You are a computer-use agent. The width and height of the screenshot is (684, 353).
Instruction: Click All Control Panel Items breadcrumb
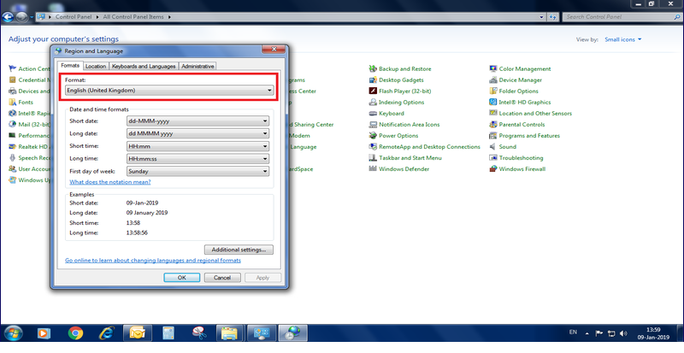tap(133, 17)
